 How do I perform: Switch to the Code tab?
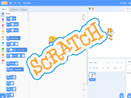[x=5, y=9]
